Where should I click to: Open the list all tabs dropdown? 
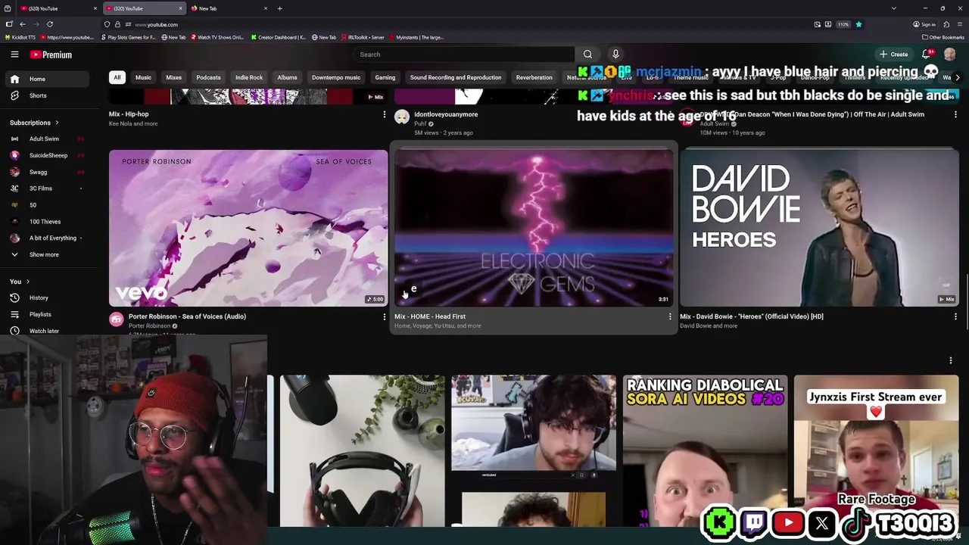point(894,8)
